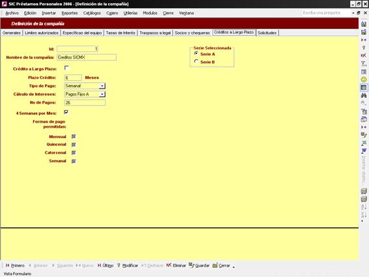The image size is (369, 277).
Task: Click the filter funnel icon in sidebar
Action: (x=364, y=64)
